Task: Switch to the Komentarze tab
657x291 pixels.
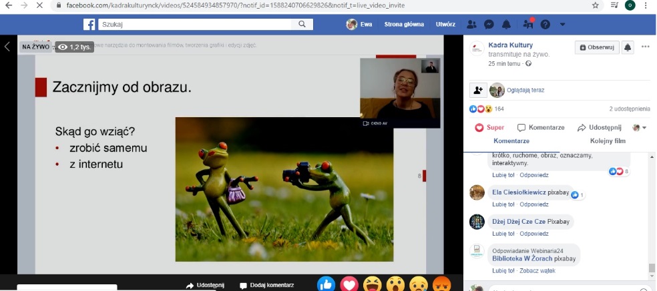Action: [511, 141]
